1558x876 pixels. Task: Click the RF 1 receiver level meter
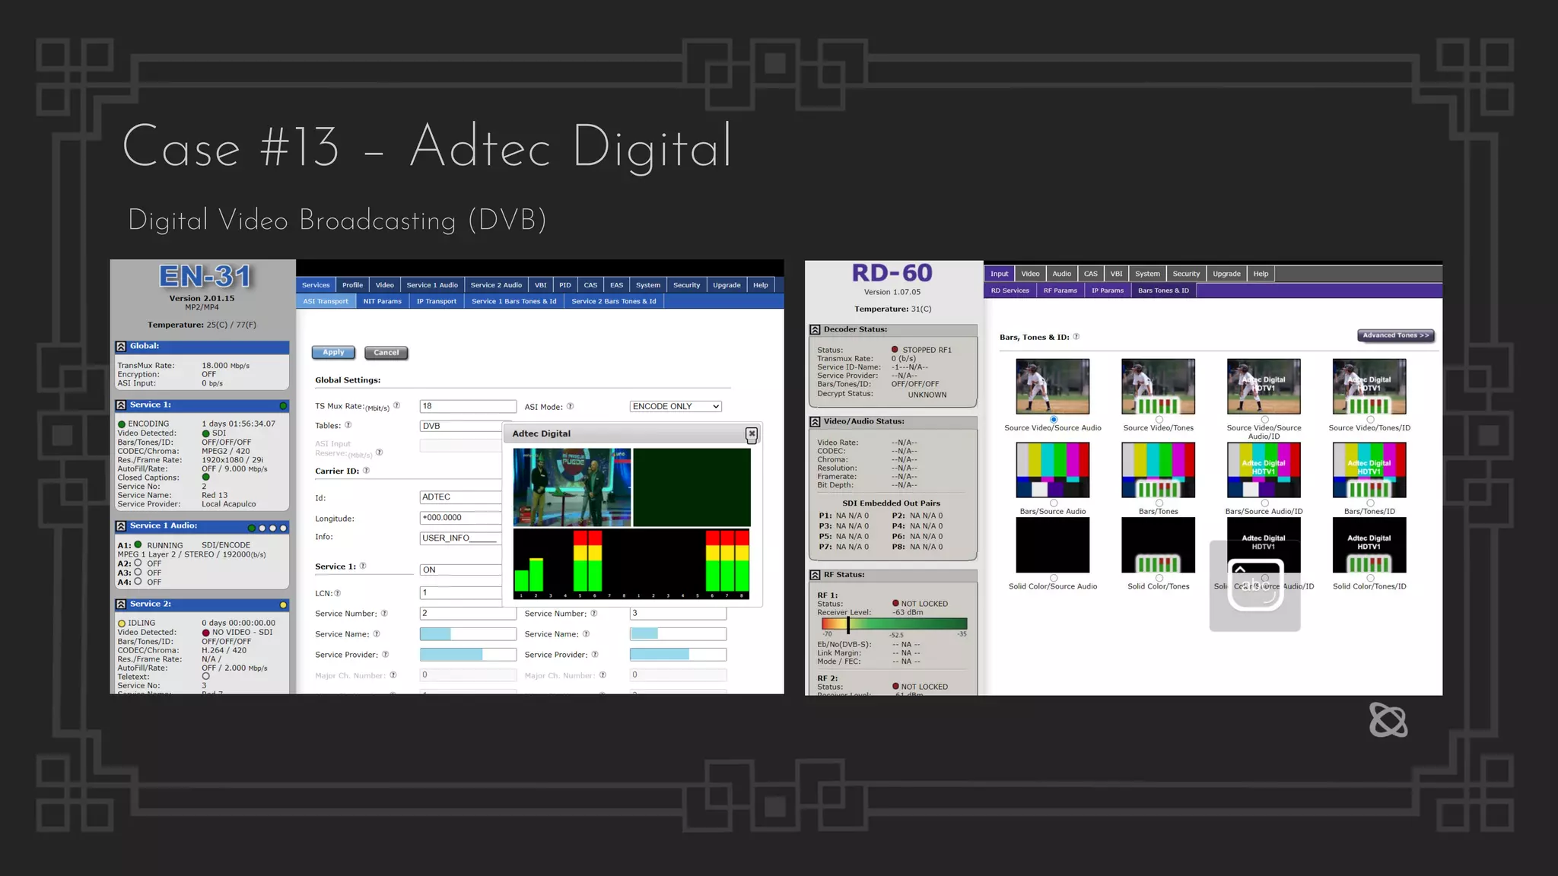tap(894, 624)
